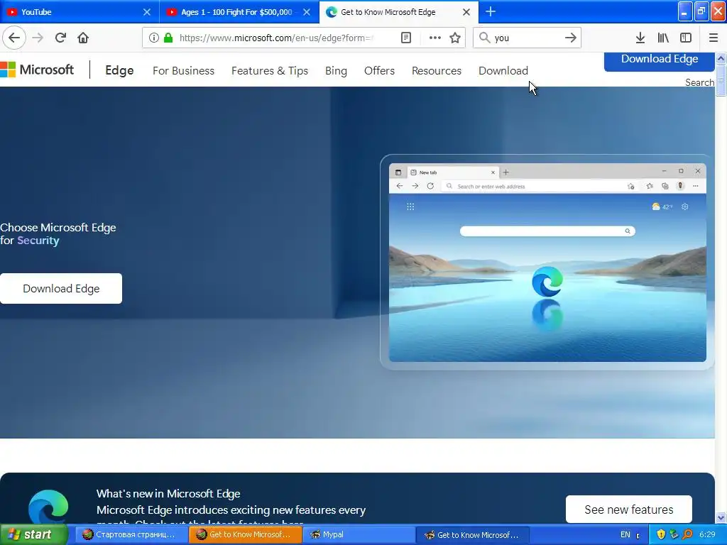Screen dimensions: 727x545
Task: Click the taskbar clock showing 6:29
Action: coord(708,534)
